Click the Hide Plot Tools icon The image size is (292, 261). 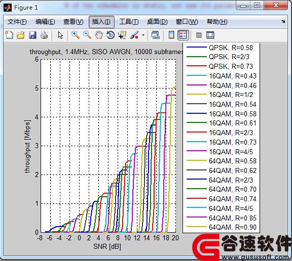[199, 35]
